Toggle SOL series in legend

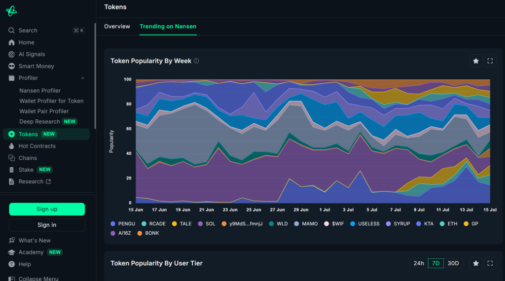point(207,224)
